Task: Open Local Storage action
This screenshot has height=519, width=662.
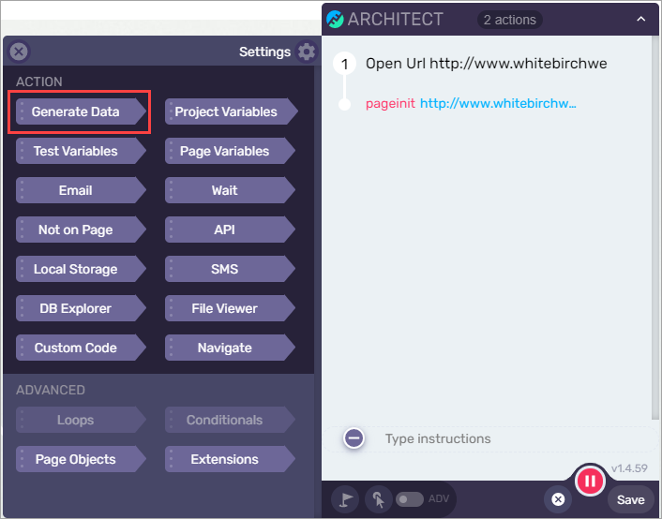Action: 81,269
